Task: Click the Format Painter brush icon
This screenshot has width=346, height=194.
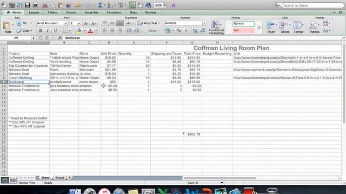Action: tap(69, 5)
